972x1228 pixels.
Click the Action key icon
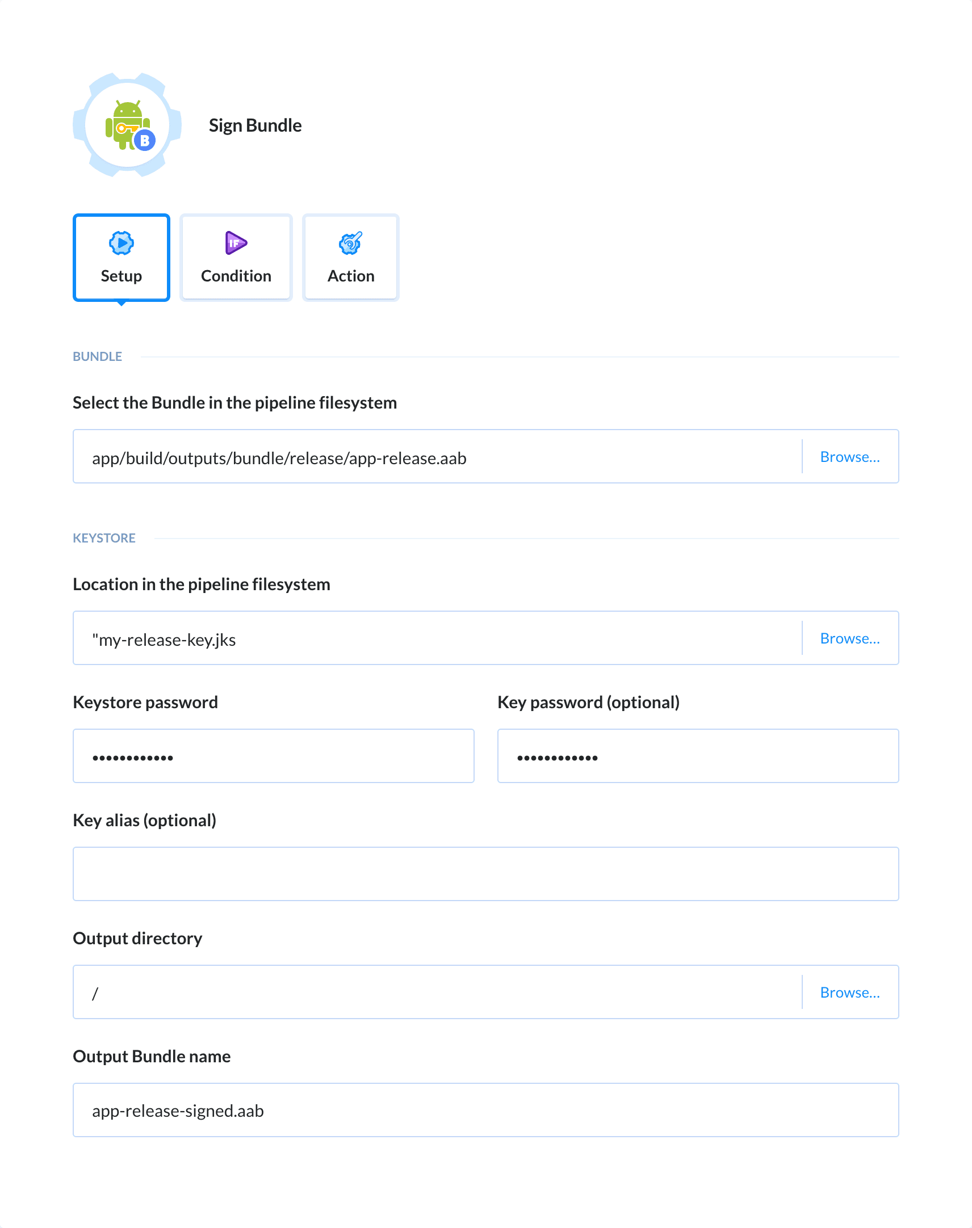[x=350, y=243]
